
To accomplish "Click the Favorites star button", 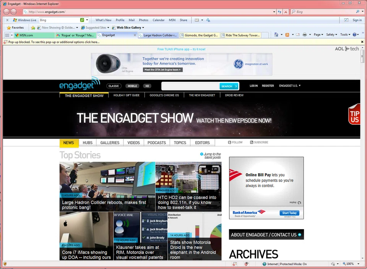I will 15,28.
